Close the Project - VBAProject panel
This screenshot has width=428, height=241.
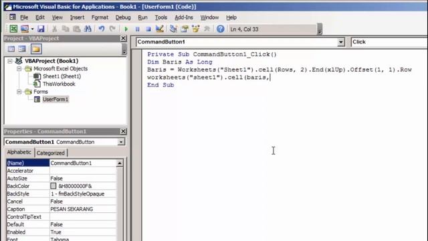pyautogui.click(x=123, y=38)
